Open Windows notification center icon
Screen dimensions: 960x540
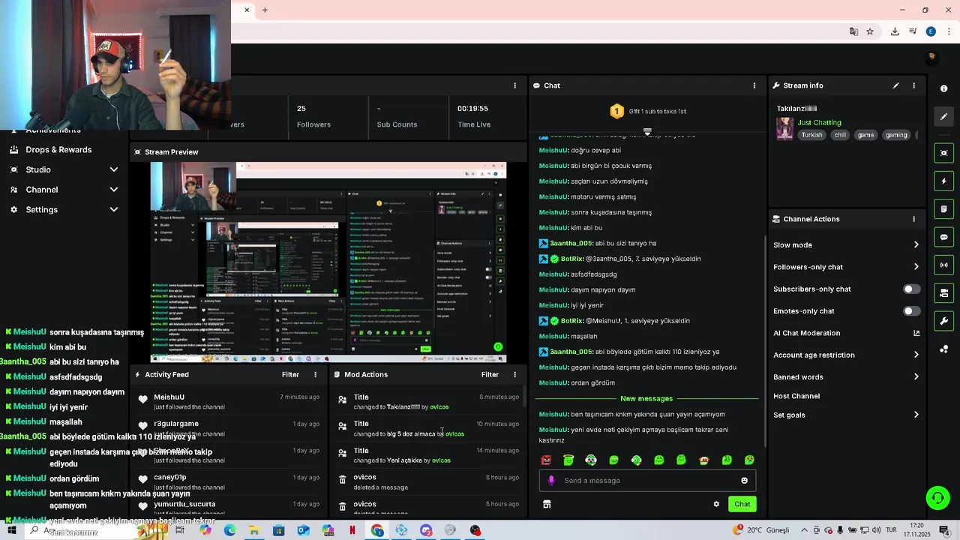click(944, 530)
